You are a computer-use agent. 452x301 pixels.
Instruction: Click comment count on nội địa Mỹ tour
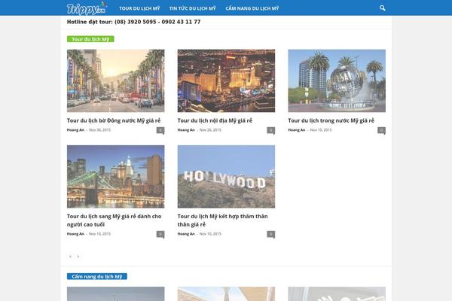click(271, 130)
